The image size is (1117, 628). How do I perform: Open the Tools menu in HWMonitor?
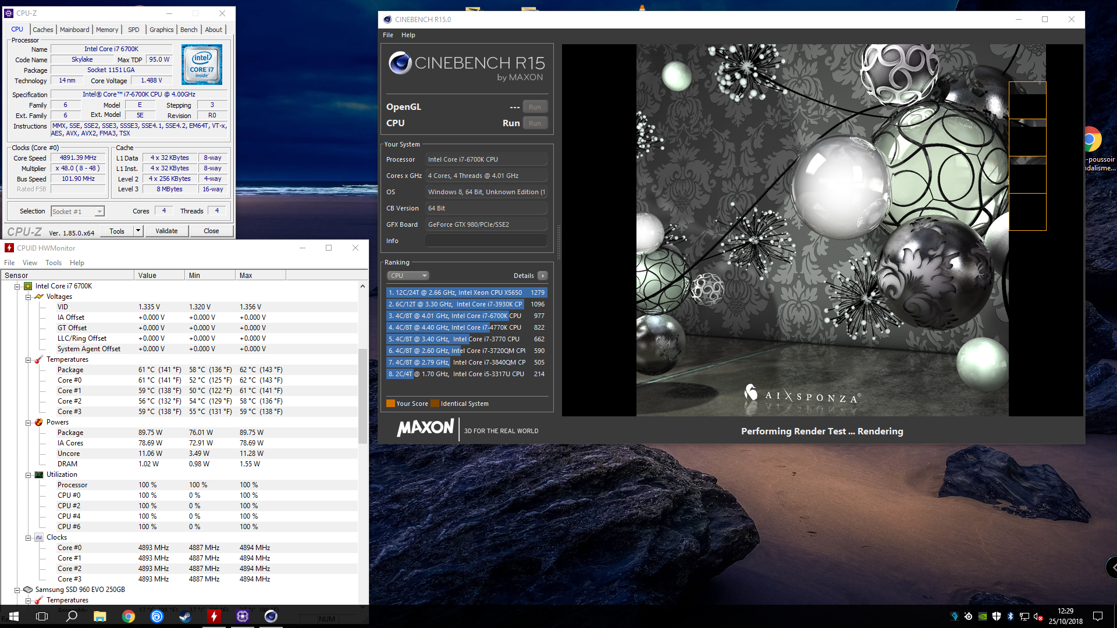pyautogui.click(x=54, y=263)
